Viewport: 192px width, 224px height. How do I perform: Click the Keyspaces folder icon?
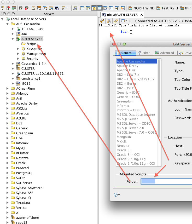(24, 49)
